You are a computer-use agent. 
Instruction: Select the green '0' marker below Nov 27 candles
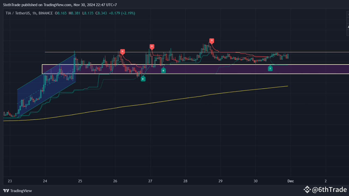click(143, 79)
